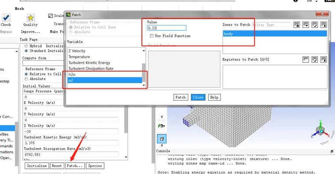Click the Turbulent Dissipation Rate field 6782.581
The width and height of the screenshot is (335, 174).
point(71,154)
